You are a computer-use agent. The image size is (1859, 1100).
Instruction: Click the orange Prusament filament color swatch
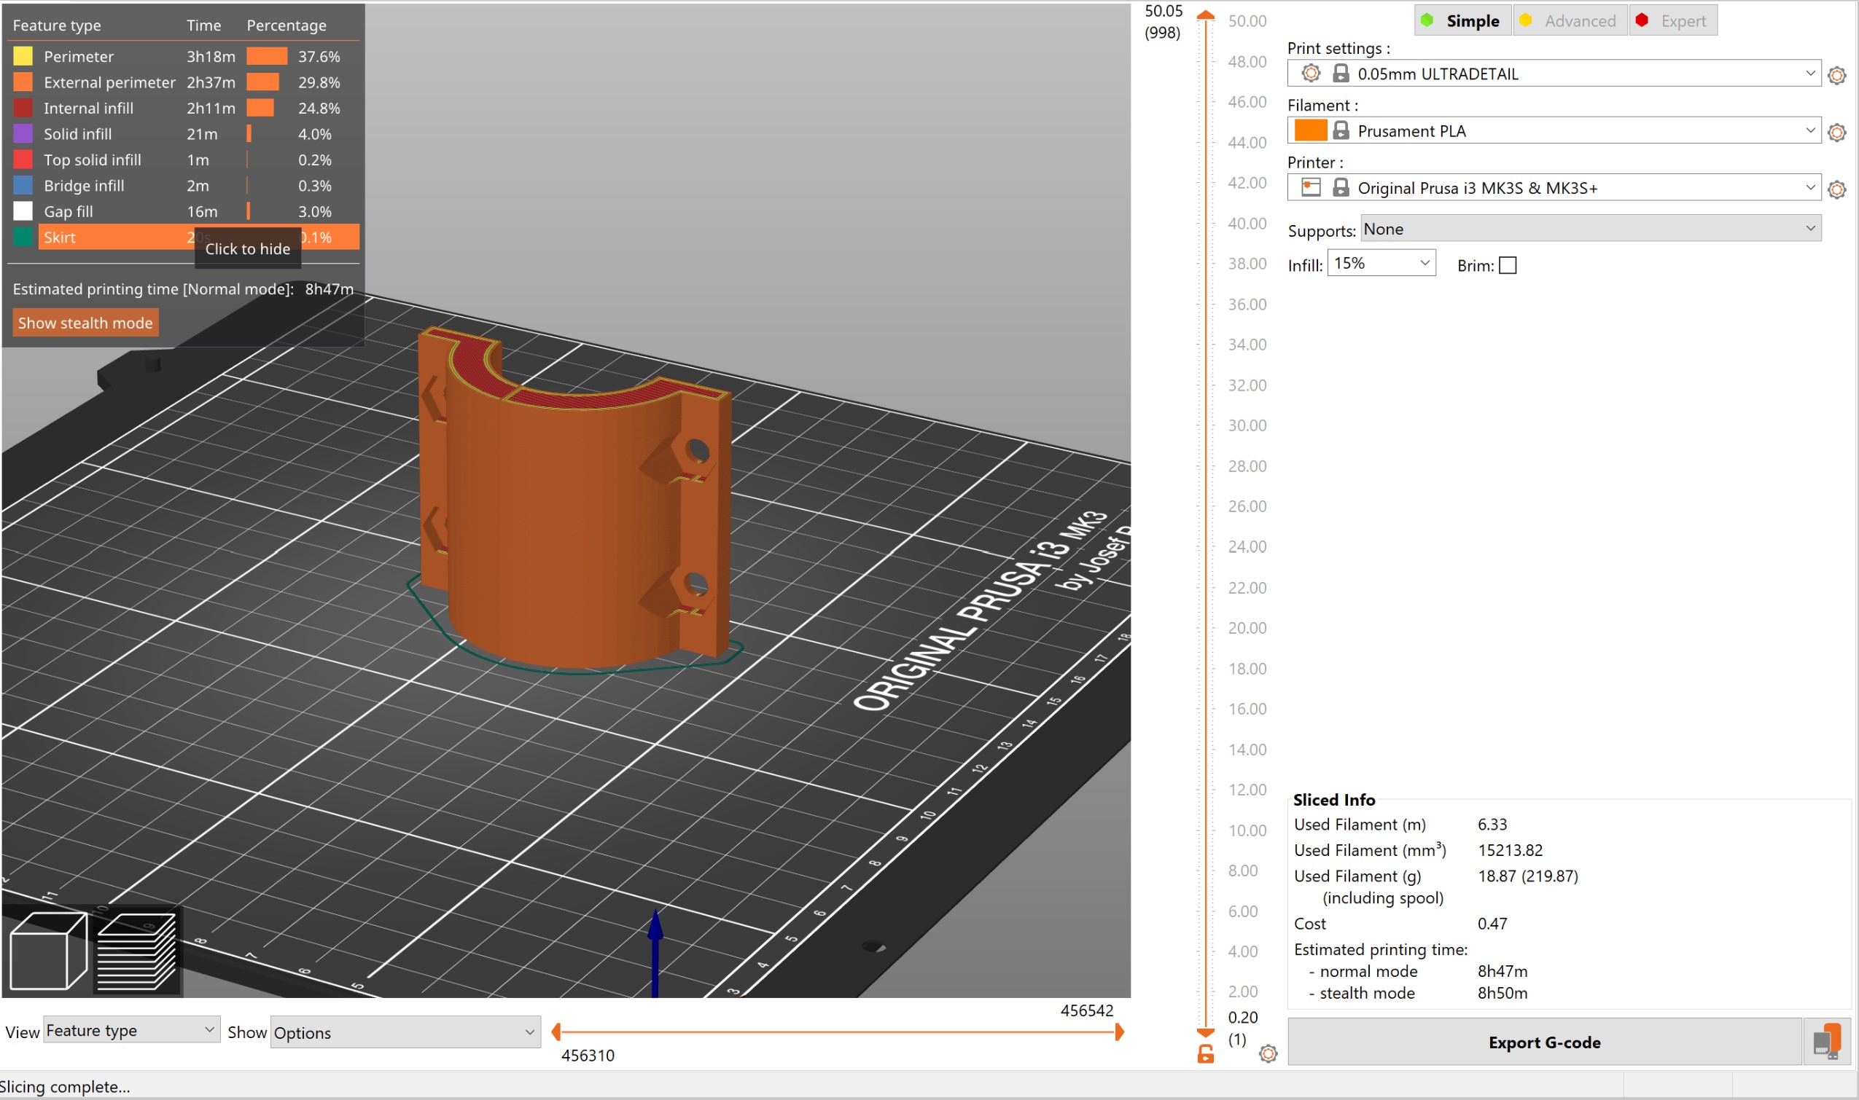1310,130
